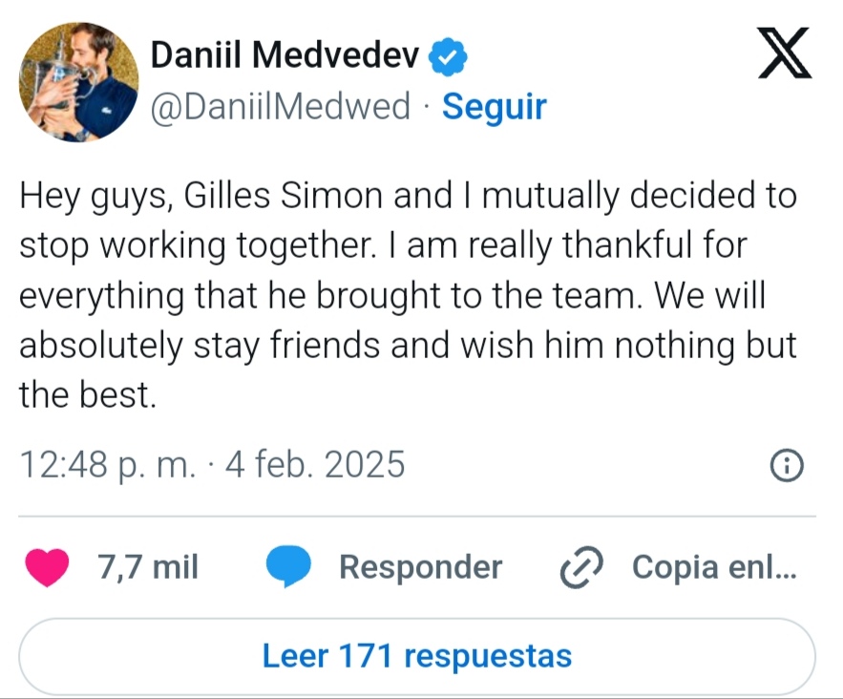Open Daniil Medvedev's profile picture
Image resolution: width=843 pixels, height=699 pixels.
pyautogui.click(x=78, y=83)
